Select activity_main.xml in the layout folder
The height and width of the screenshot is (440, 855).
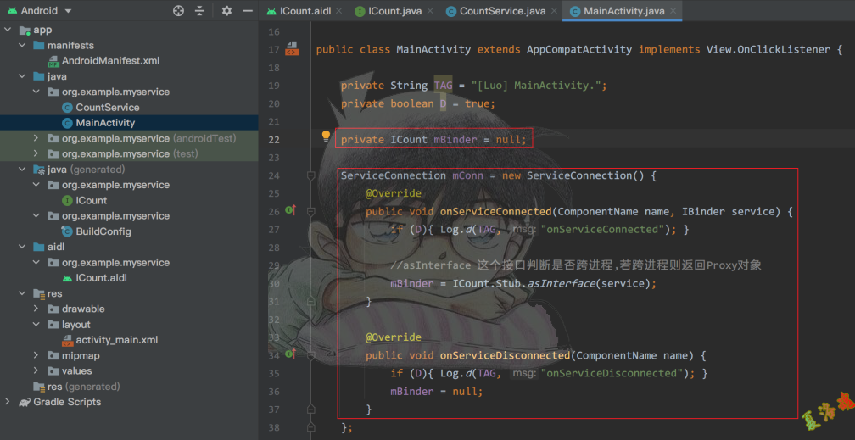[116, 340]
